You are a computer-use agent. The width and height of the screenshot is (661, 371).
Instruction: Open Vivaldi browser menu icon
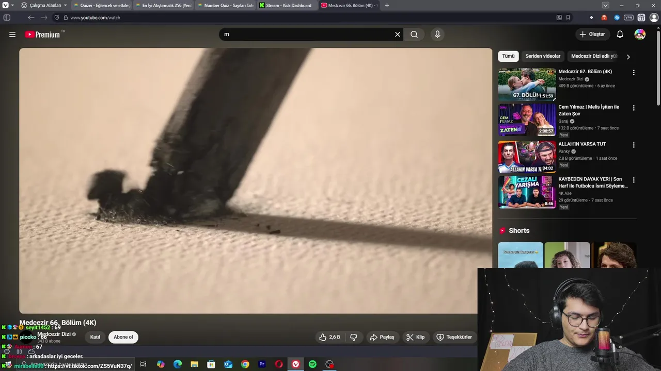6,5
